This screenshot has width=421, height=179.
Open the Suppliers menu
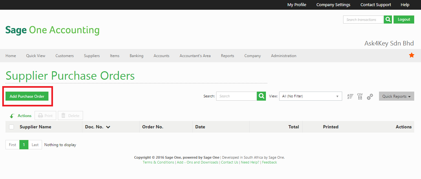[92, 56]
